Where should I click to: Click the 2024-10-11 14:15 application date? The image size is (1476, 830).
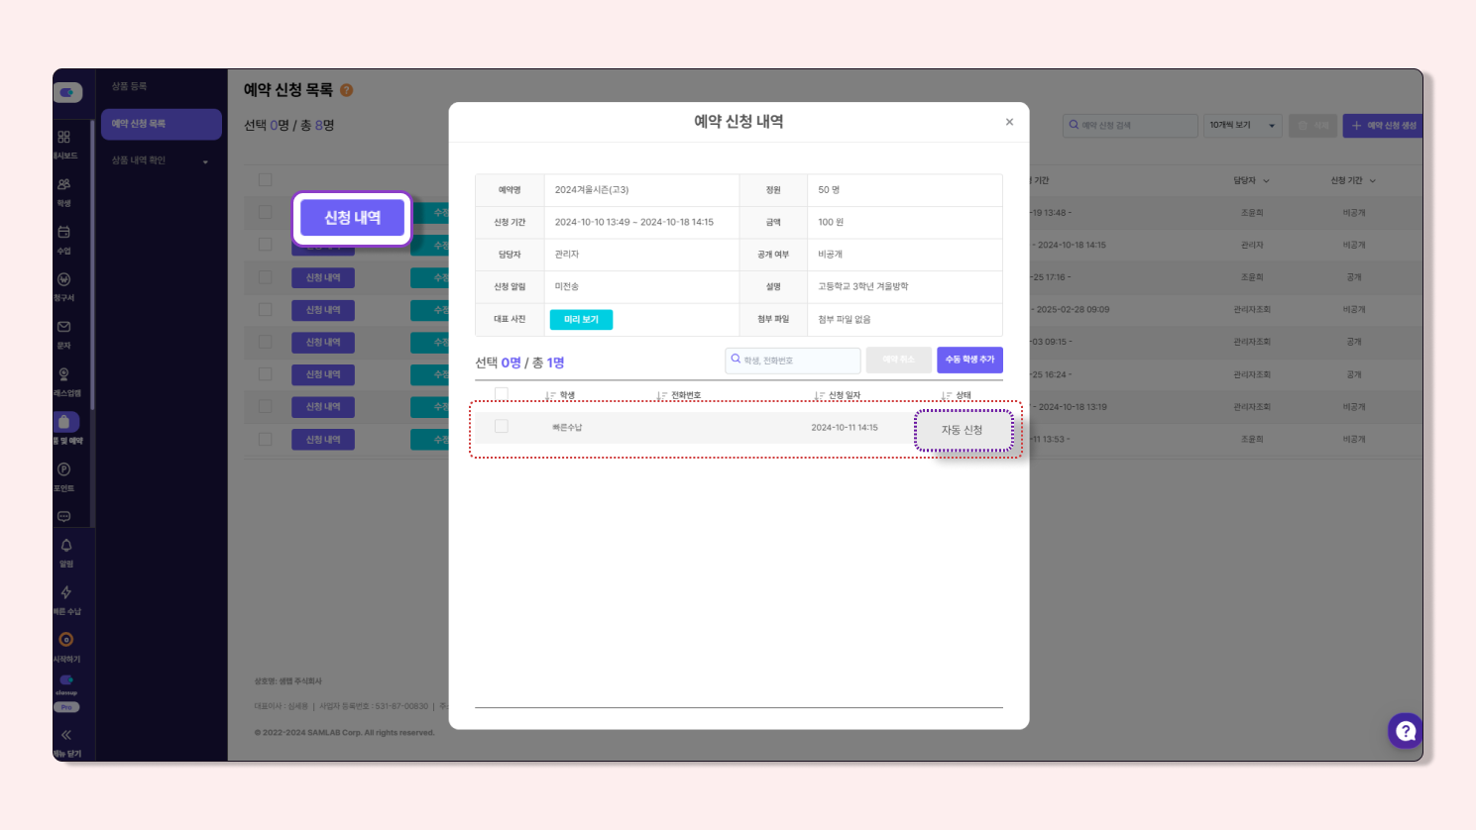pos(845,428)
